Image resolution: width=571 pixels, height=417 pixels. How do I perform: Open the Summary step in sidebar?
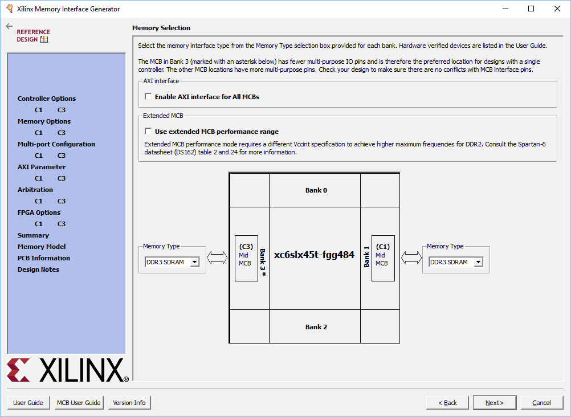[x=33, y=235]
